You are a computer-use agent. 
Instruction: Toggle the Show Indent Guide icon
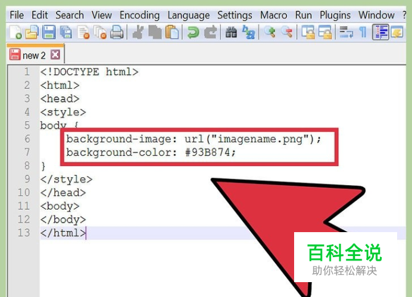click(x=380, y=32)
